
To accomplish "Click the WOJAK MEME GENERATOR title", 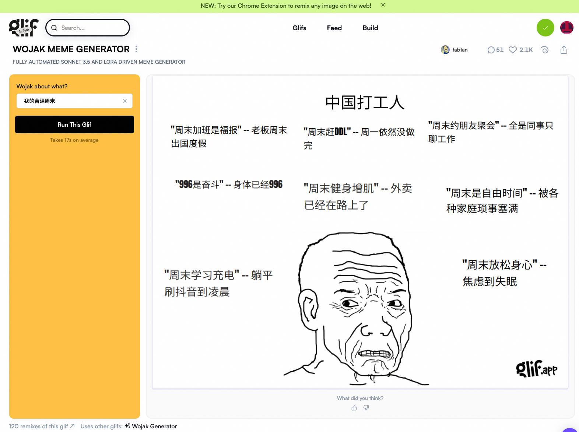I will tap(71, 49).
